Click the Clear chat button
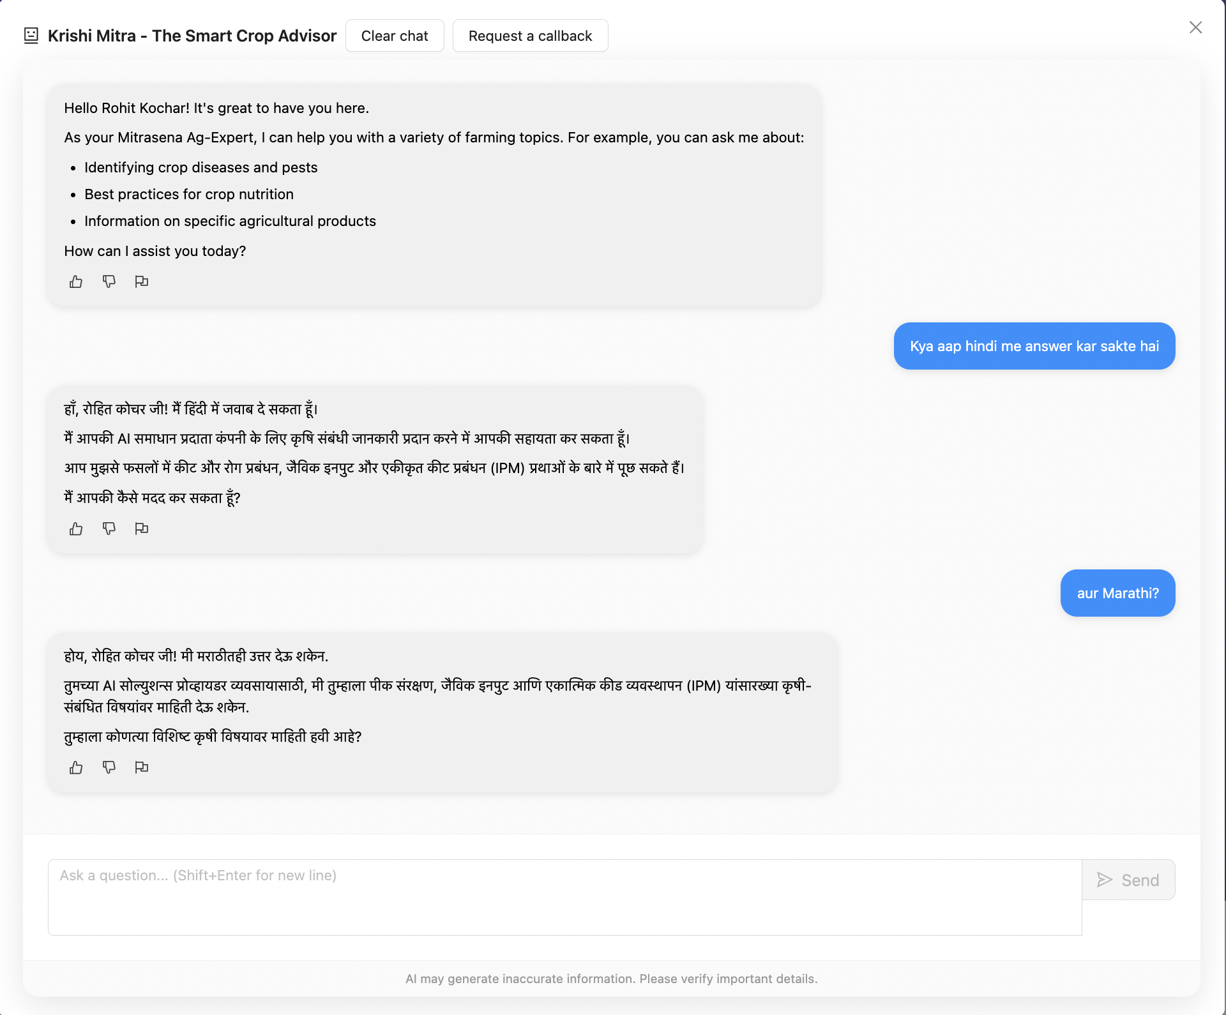This screenshot has height=1015, width=1226. coord(395,35)
